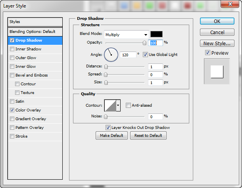
Task: Open the New Style dialog
Action: point(217,43)
